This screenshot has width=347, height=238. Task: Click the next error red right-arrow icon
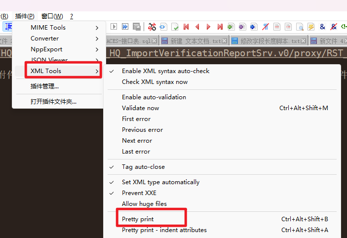[x=208, y=27]
